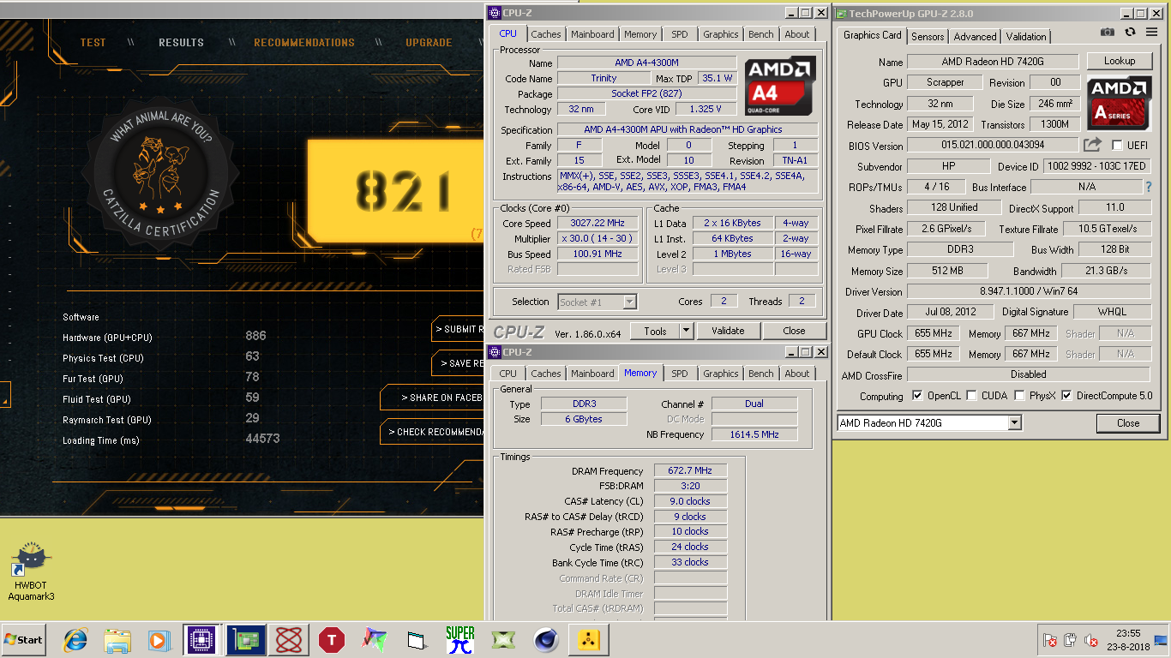Click the Close button in GPU-Z
1171x658 pixels.
click(x=1128, y=422)
